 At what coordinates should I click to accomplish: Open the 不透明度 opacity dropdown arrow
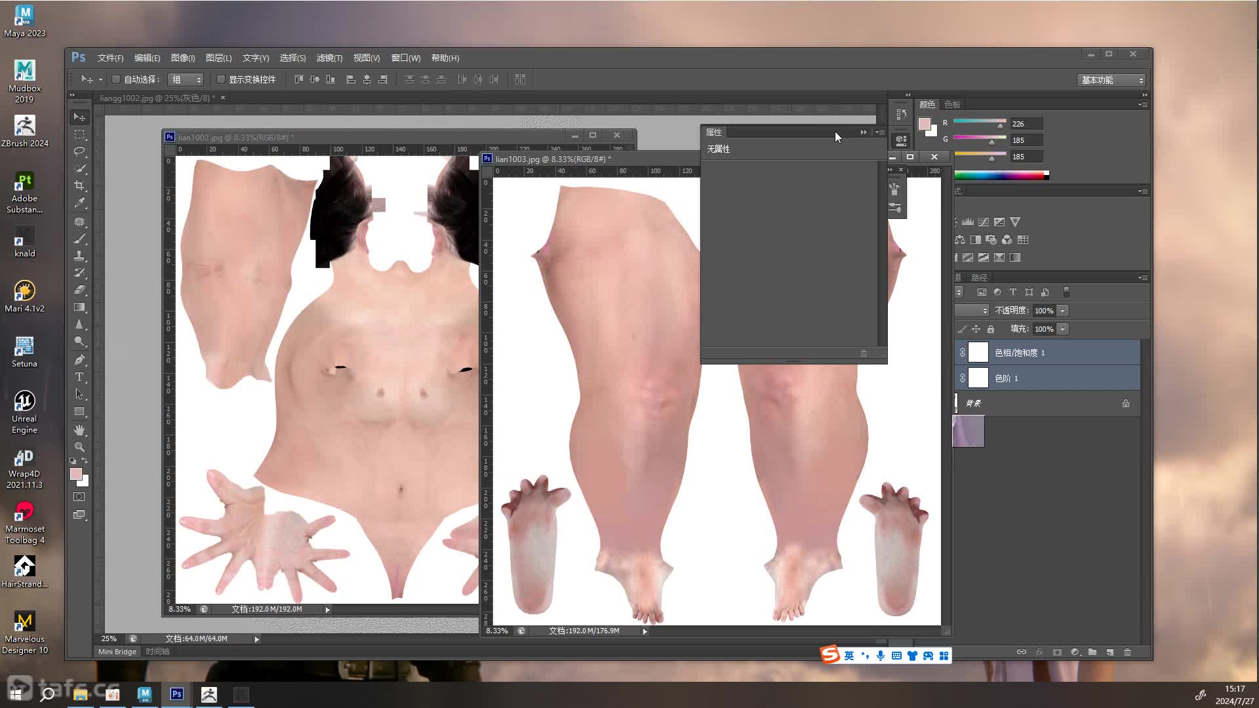point(1062,311)
